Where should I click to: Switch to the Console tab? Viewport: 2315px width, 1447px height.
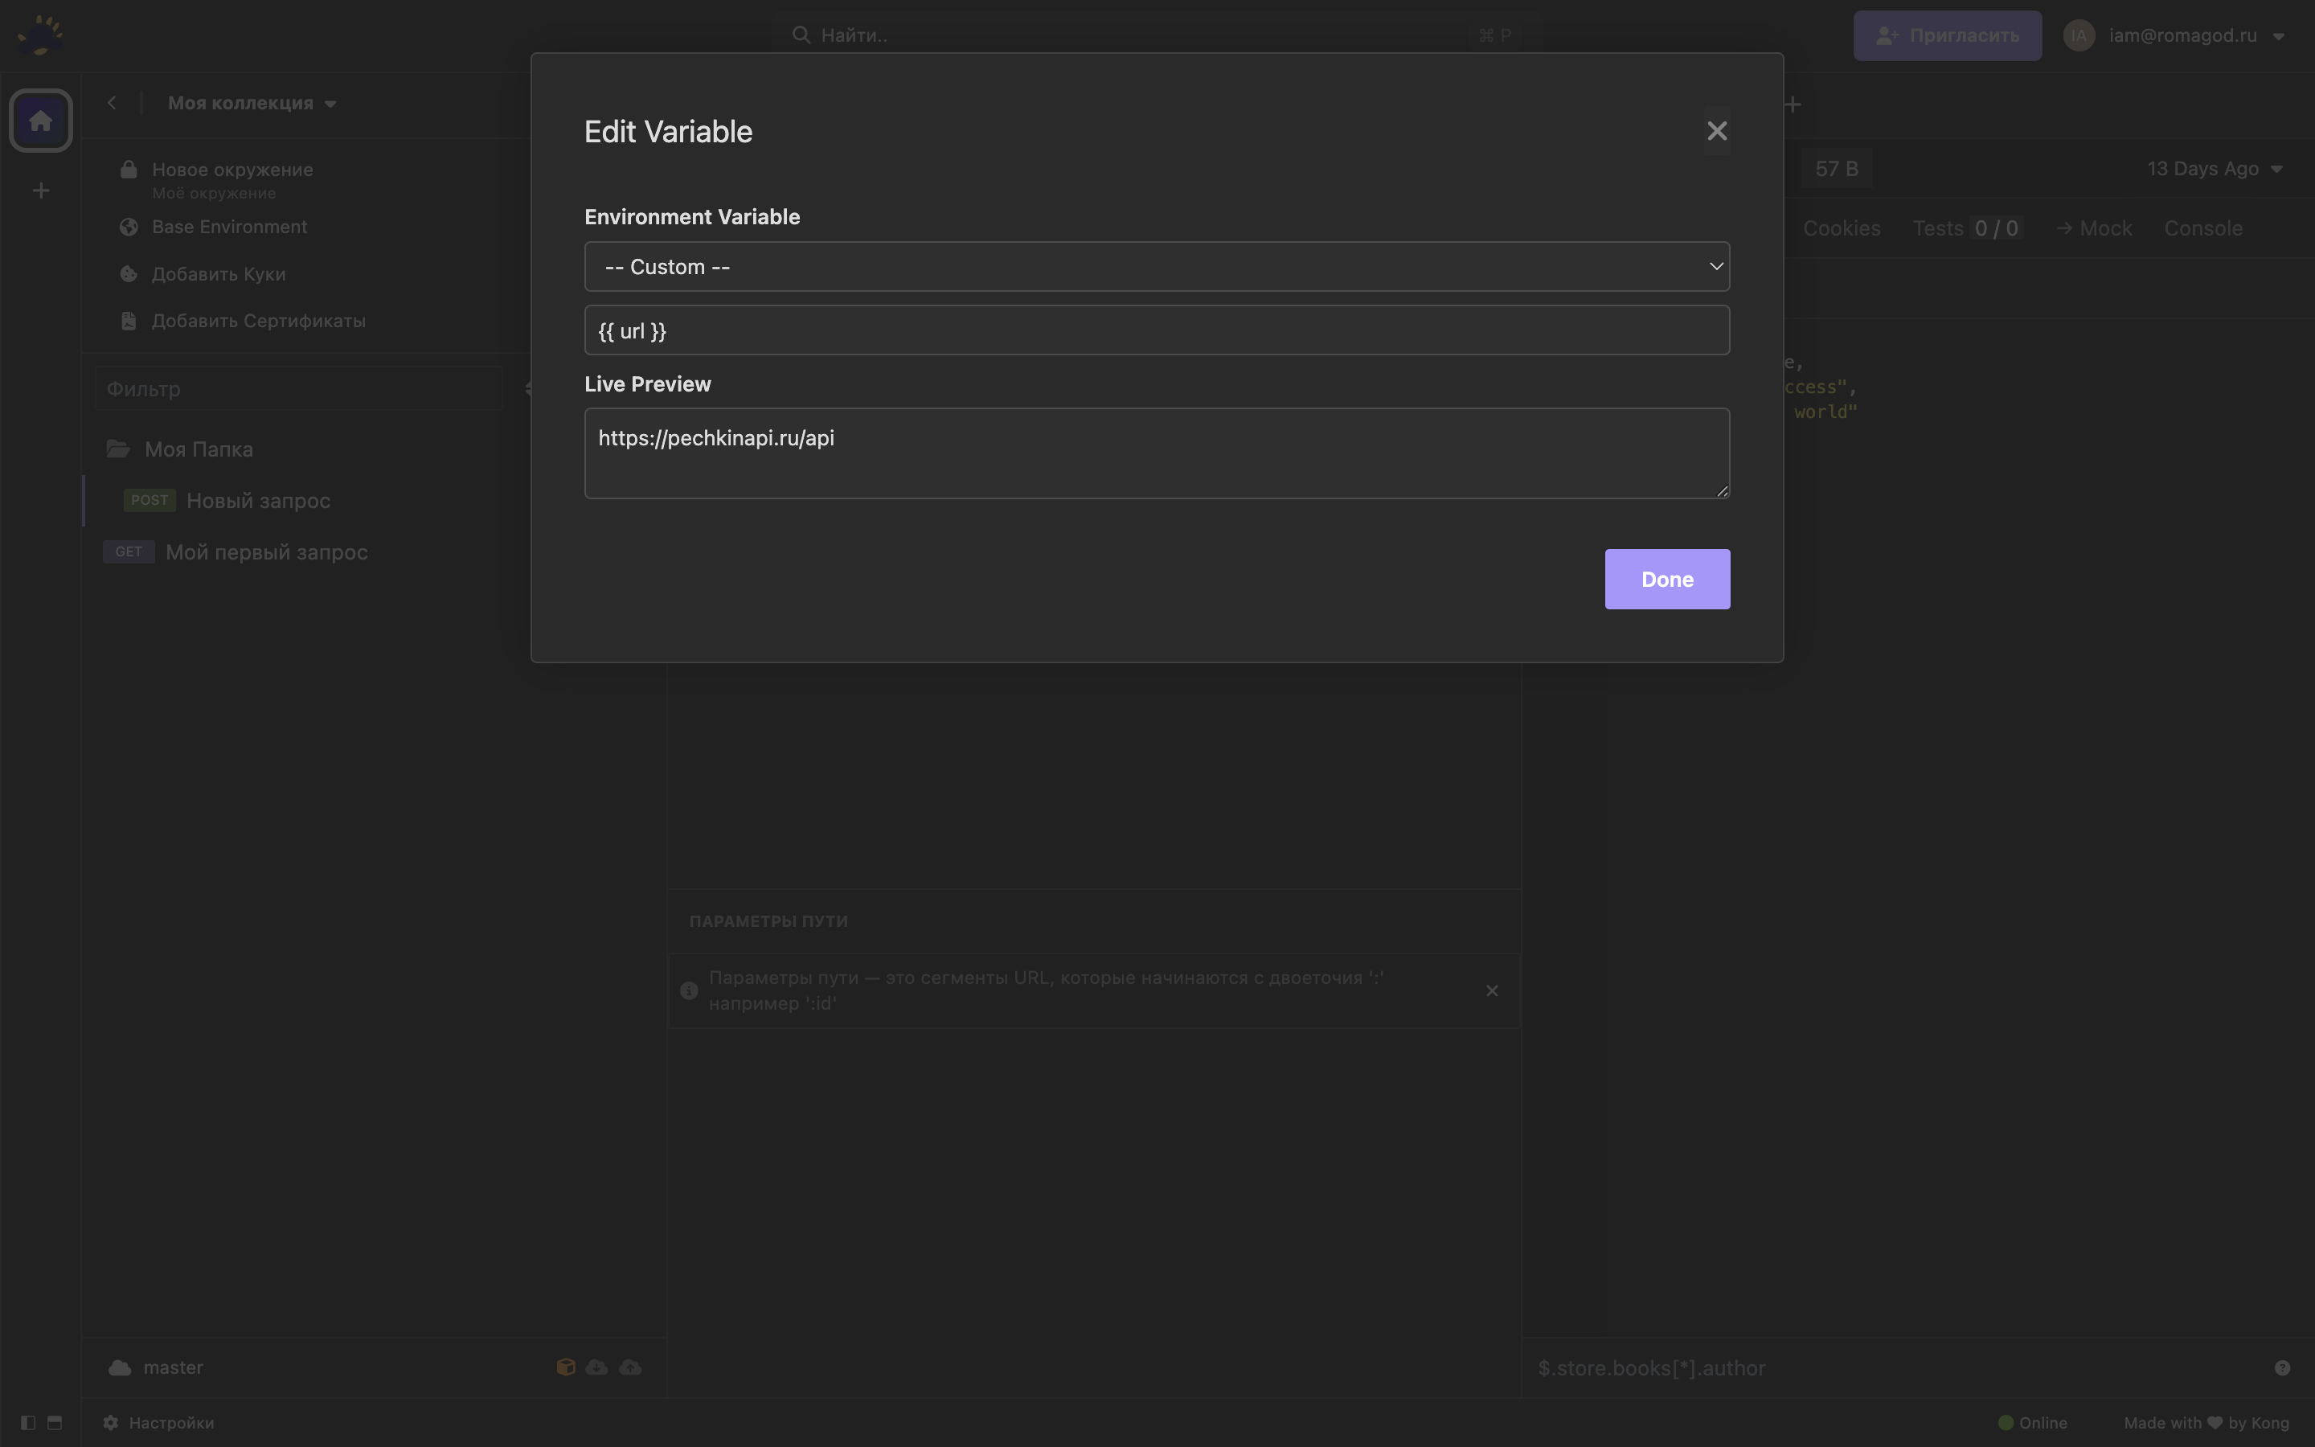2202,228
